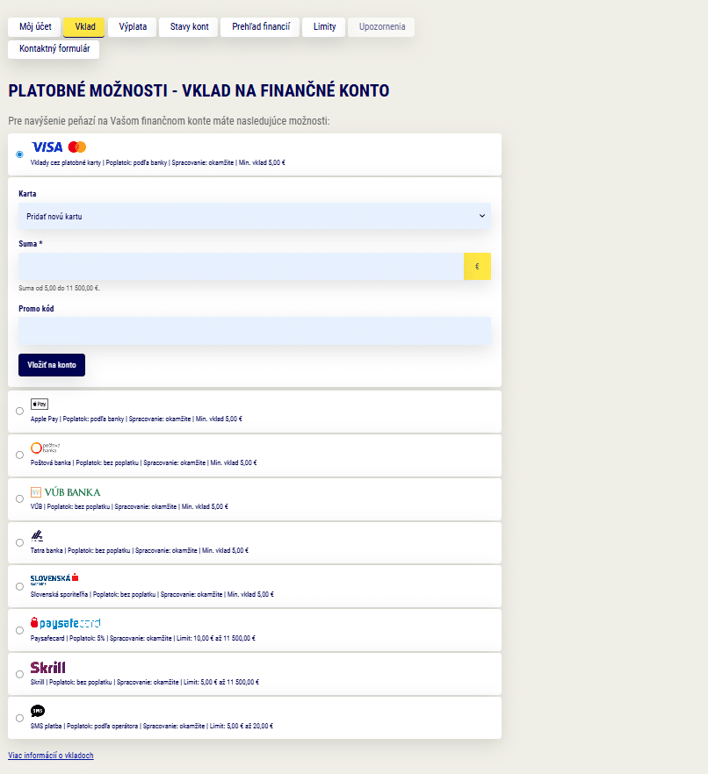The width and height of the screenshot is (708, 774).
Task: Select the SMS platba radio button
Action: [19, 718]
